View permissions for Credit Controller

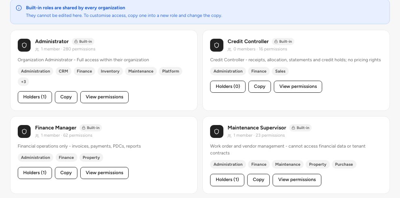[298, 86]
